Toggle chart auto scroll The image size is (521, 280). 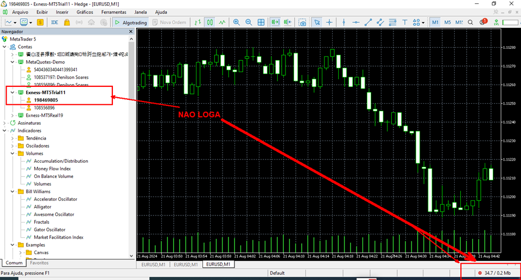pyautogui.click(x=275, y=22)
